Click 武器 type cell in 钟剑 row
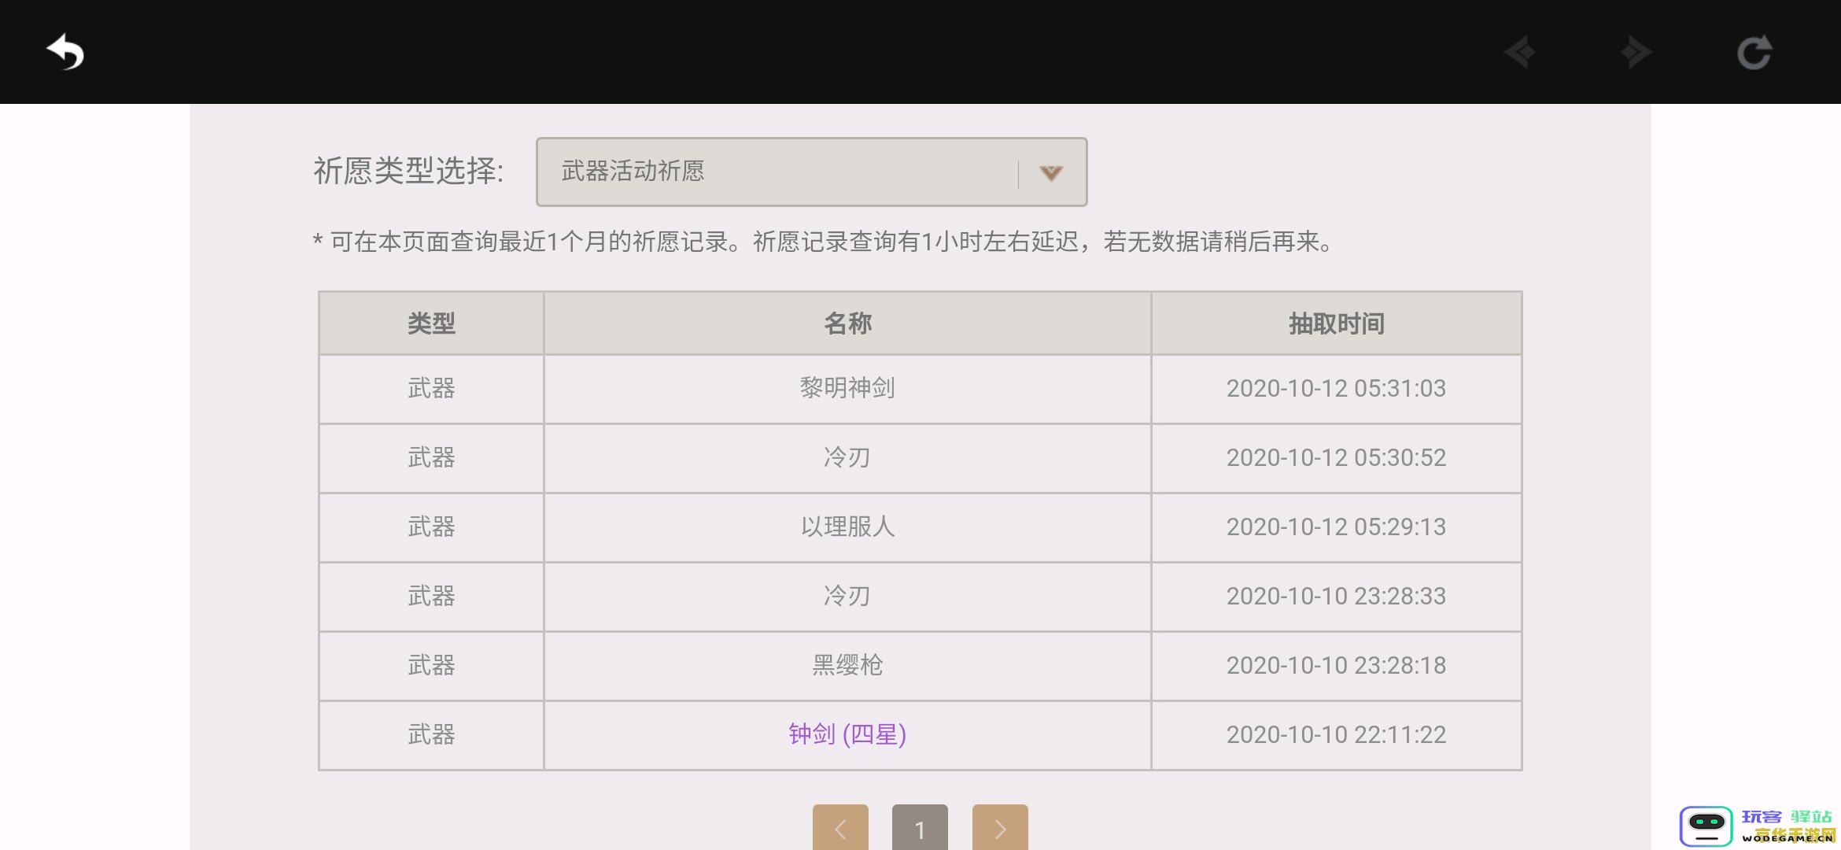This screenshot has width=1841, height=850. click(431, 734)
